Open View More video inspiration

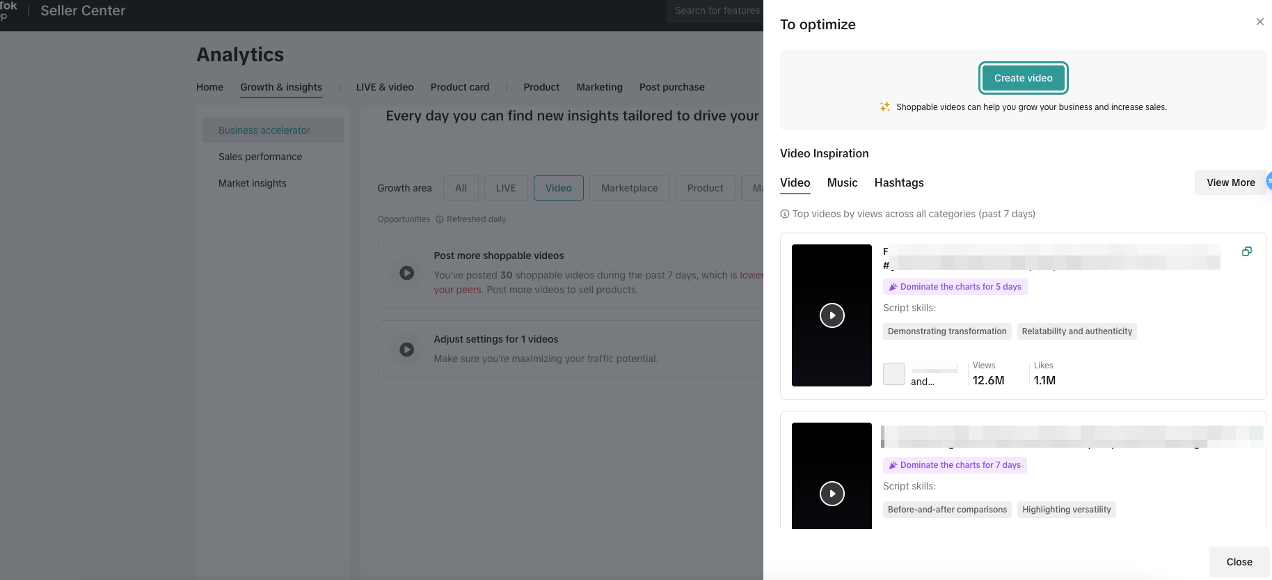[x=1230, y=182]
